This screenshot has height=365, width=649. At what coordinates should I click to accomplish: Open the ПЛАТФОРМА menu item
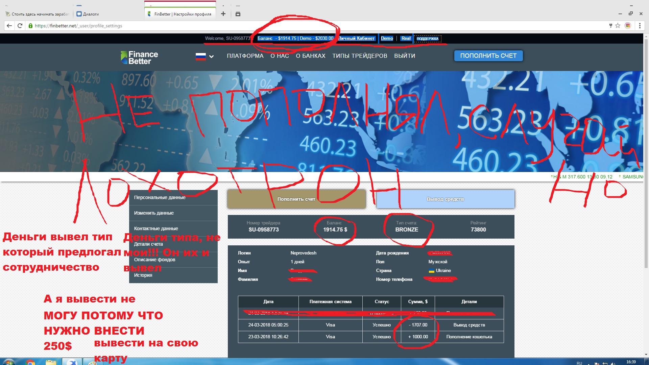pos(245,56)
